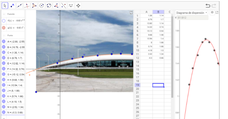The width and height of the screenshot is (228, 119).
Task: Open the scatter plot settings gear
Action: pyautogui.click(x=212, y=12)
